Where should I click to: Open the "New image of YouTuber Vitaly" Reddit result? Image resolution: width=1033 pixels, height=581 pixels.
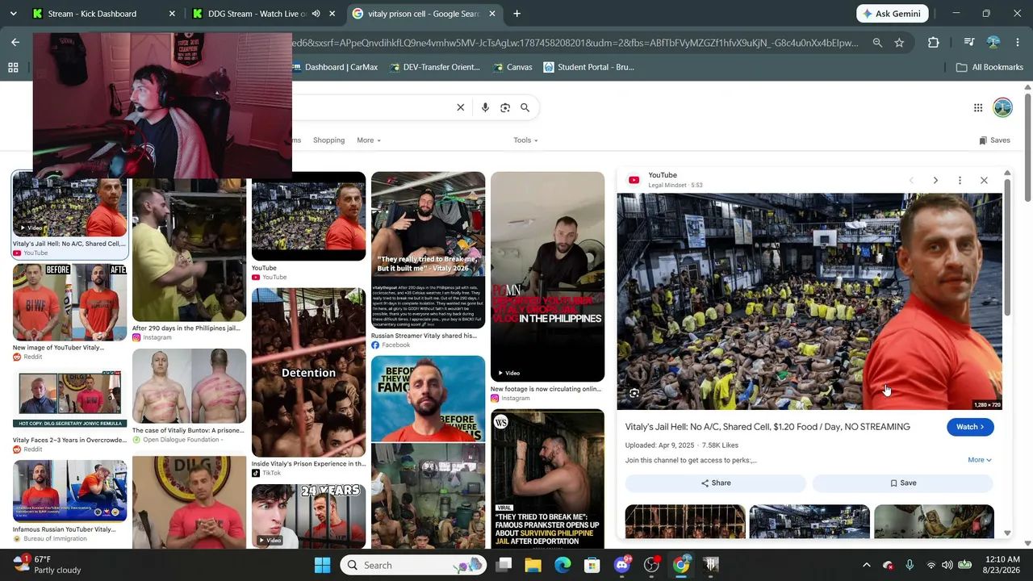click(69, 311)
